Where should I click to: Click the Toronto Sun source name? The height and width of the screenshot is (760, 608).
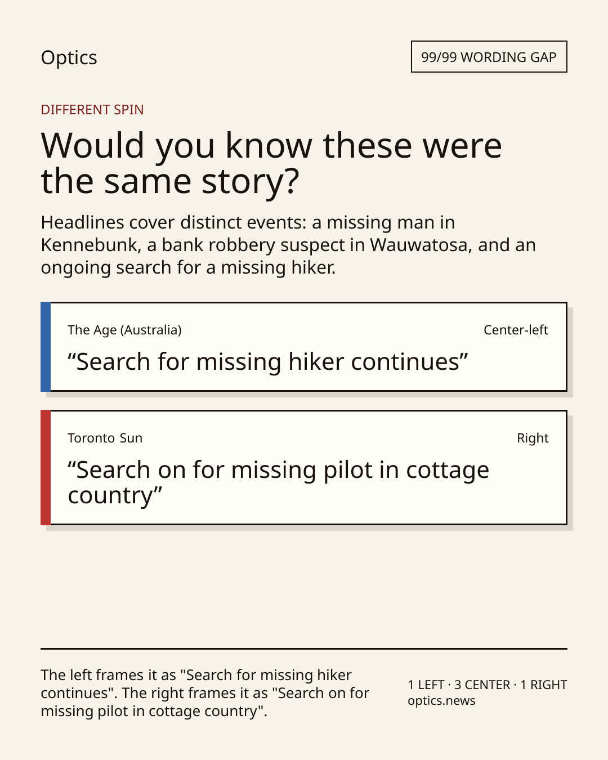click(105, 438)
